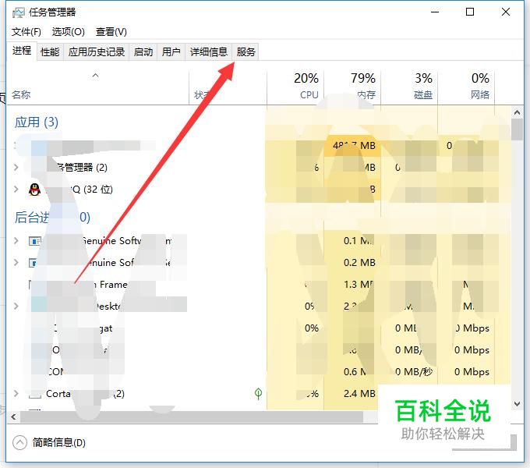Close the Task Manager window

coord(506,12)
